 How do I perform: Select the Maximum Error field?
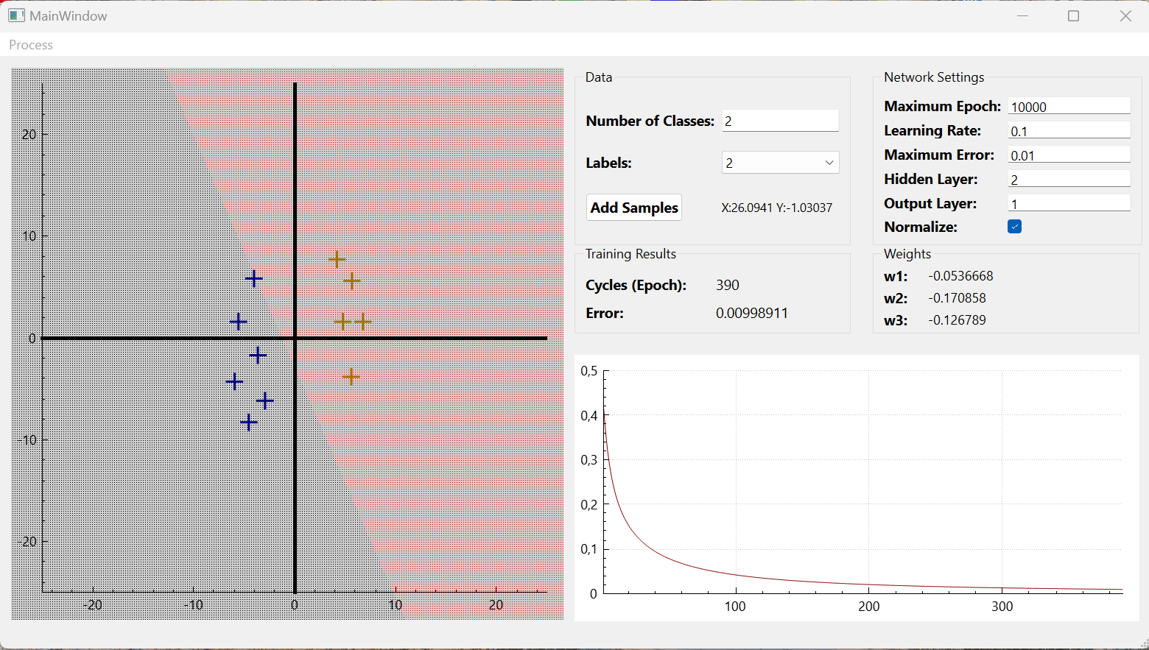click(1068, 155)
